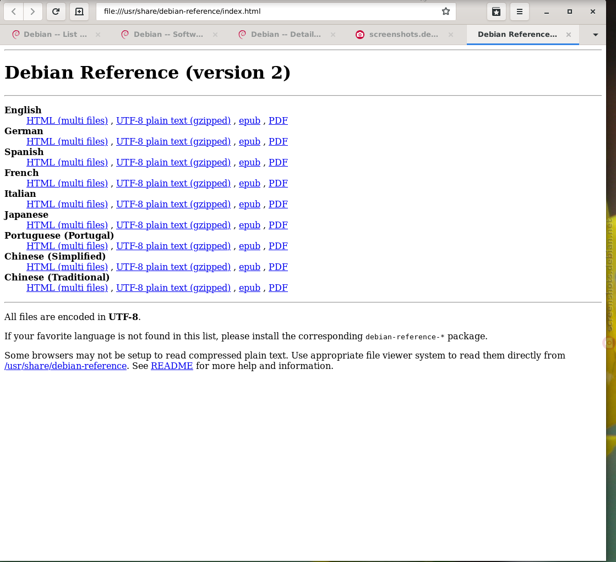Close the screenshots.de... tab
Viewport: 616px width, 562px height.
(x=451, y=35)
